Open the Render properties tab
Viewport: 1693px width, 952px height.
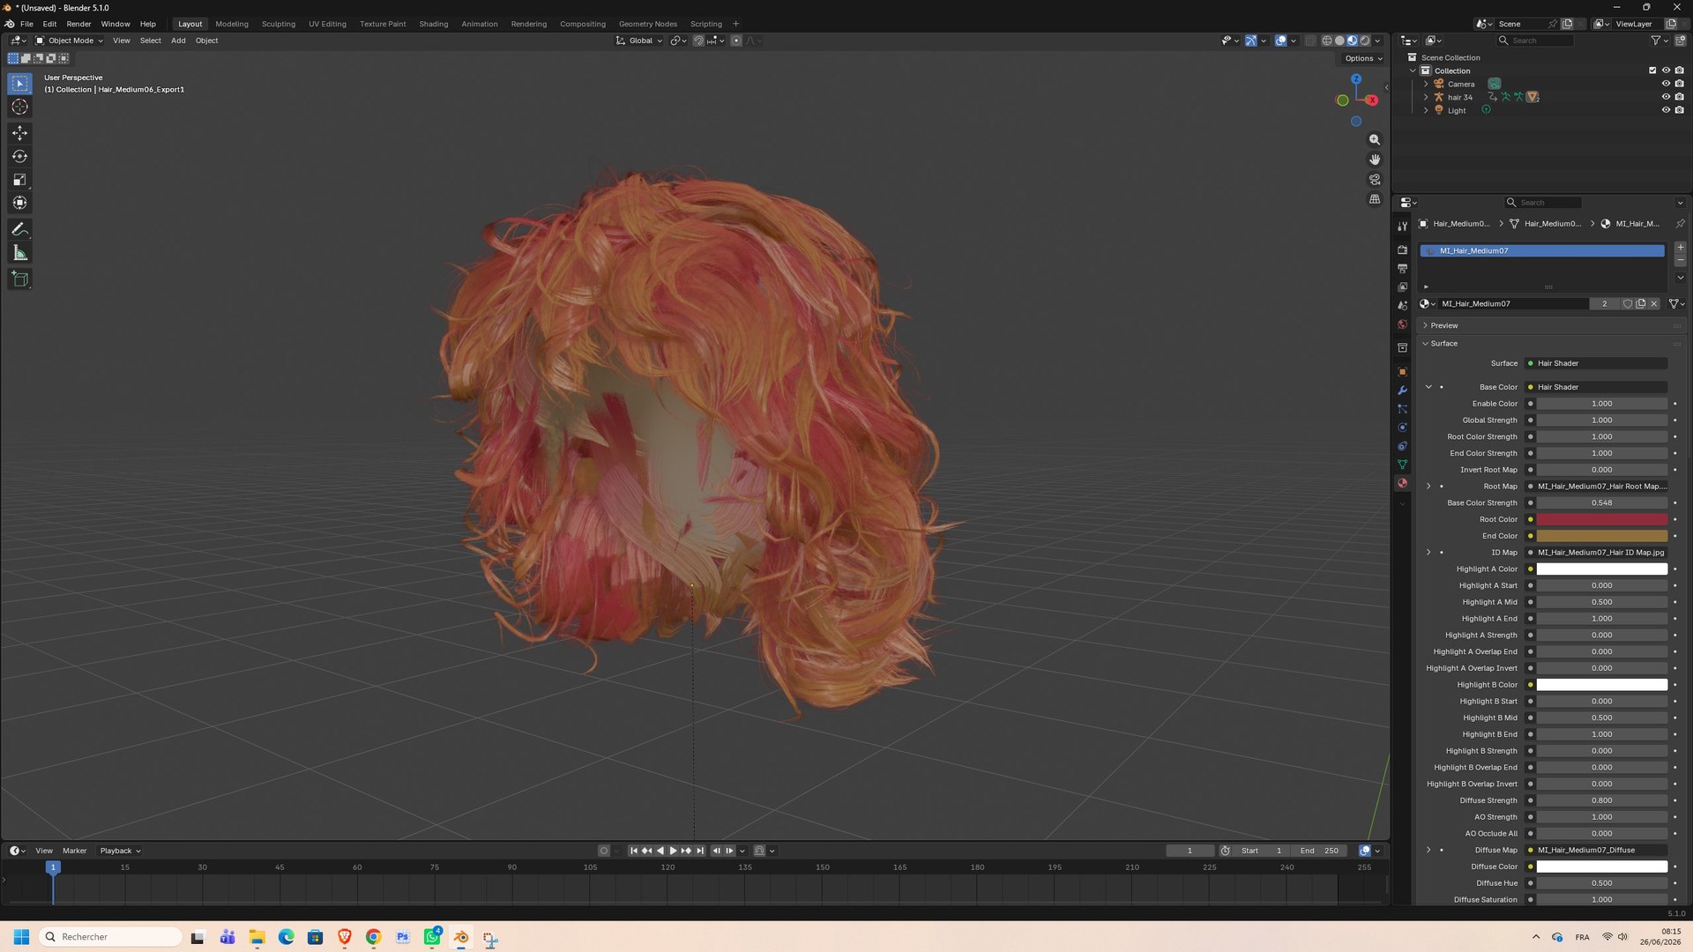point(1402,250)
